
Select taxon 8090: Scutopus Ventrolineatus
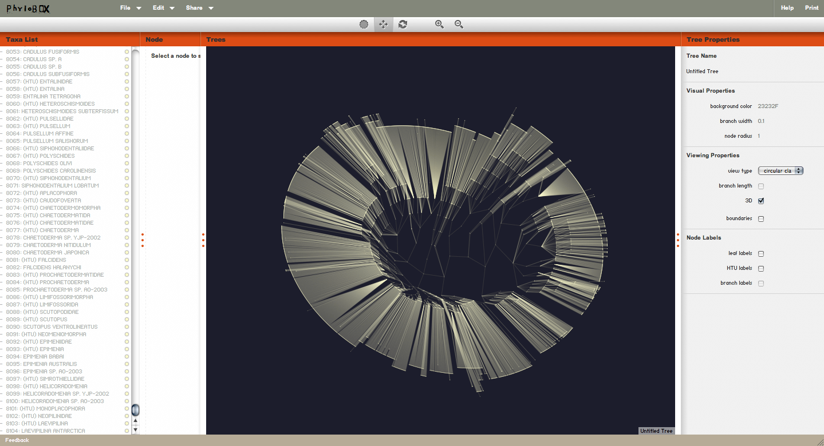pyautogui.click(x=52, y=326)
